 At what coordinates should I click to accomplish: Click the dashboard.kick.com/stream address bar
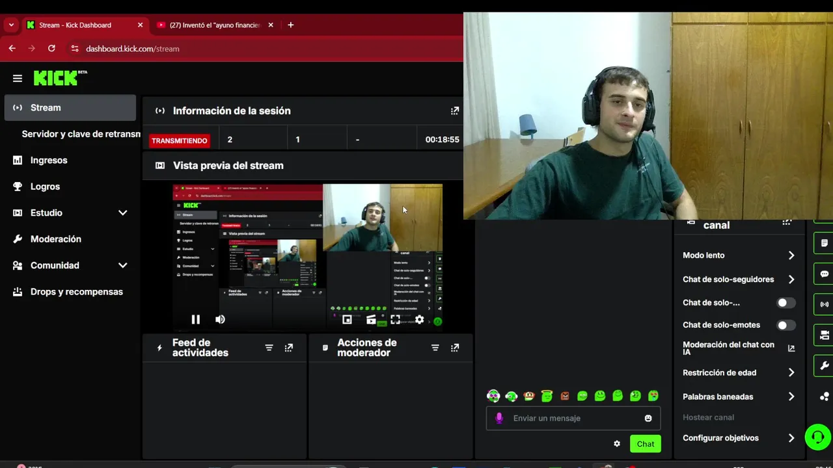(132, 49)
